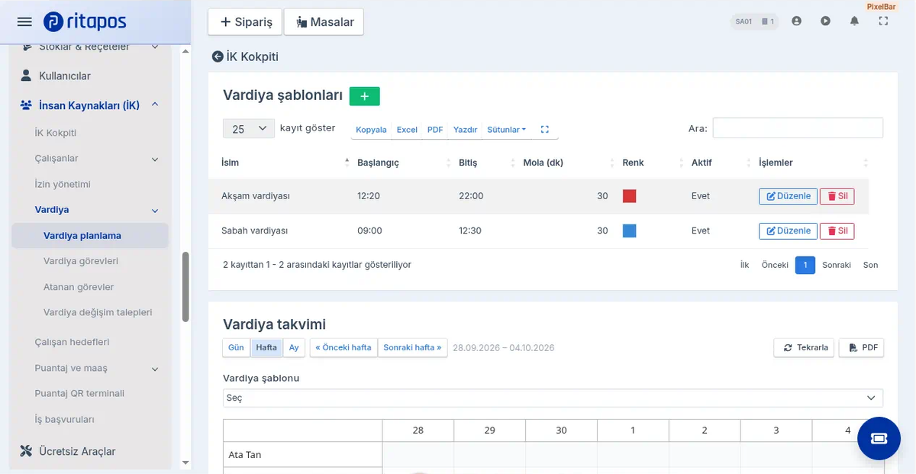Sort the table by Başlangıç column
The image size is (916, 474).
[403, 163]
